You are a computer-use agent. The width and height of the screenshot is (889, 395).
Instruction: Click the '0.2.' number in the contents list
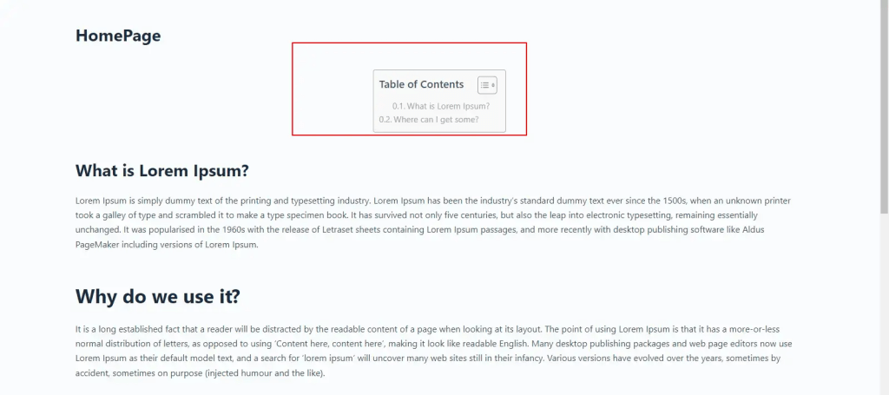point(385,120)
